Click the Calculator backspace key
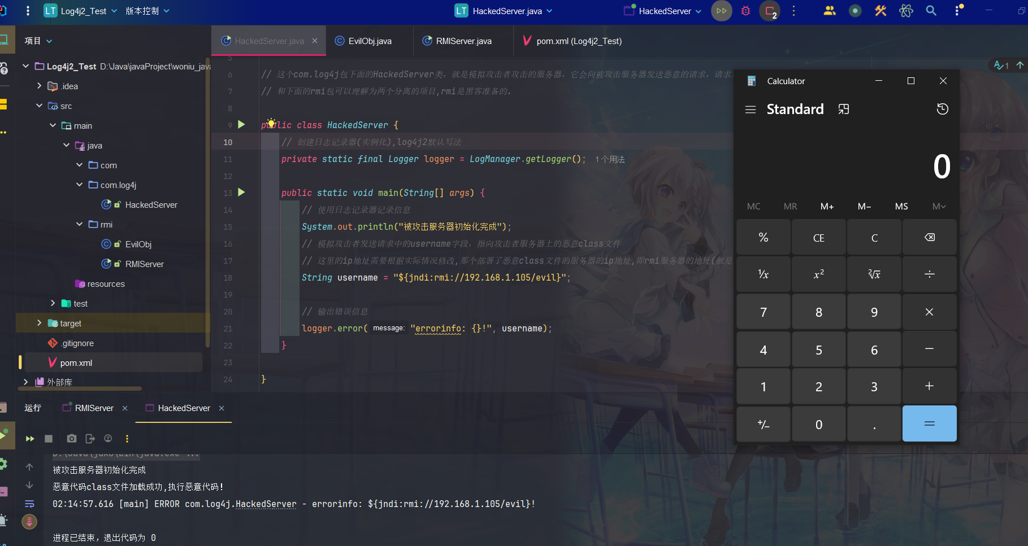The image size is (1028, 546). click(x=929, y=237)
